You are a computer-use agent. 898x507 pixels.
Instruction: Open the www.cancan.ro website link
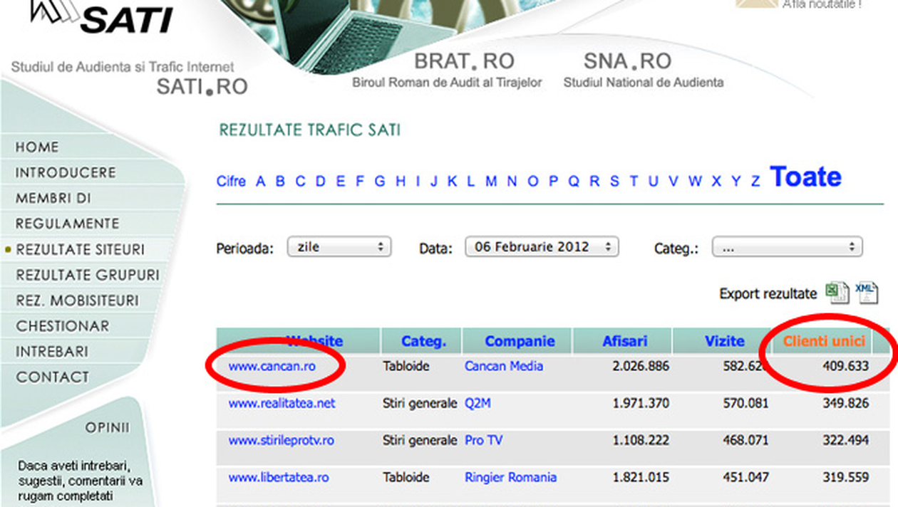pyautogui.click(x=272, y=366)
